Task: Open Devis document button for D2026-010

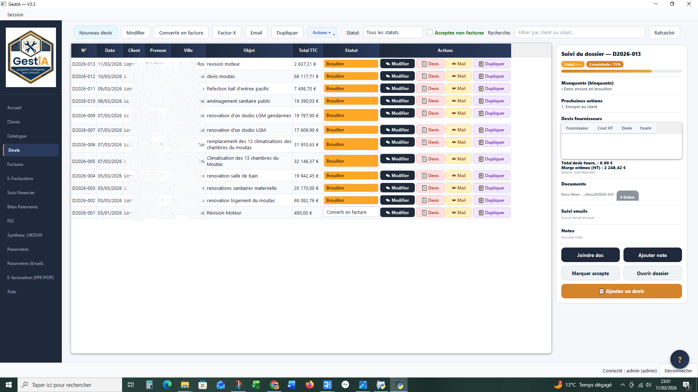Action: point(430,101)
